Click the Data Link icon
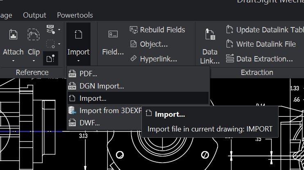The image size is (304, 170). click(210, 34)
